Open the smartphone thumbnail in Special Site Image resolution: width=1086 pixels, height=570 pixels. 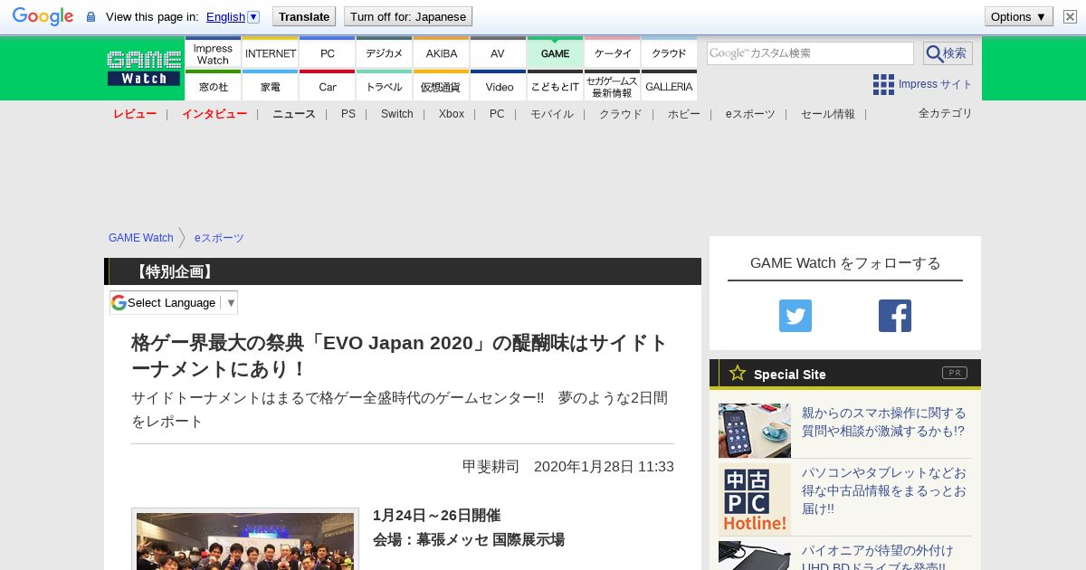point(755,431)
